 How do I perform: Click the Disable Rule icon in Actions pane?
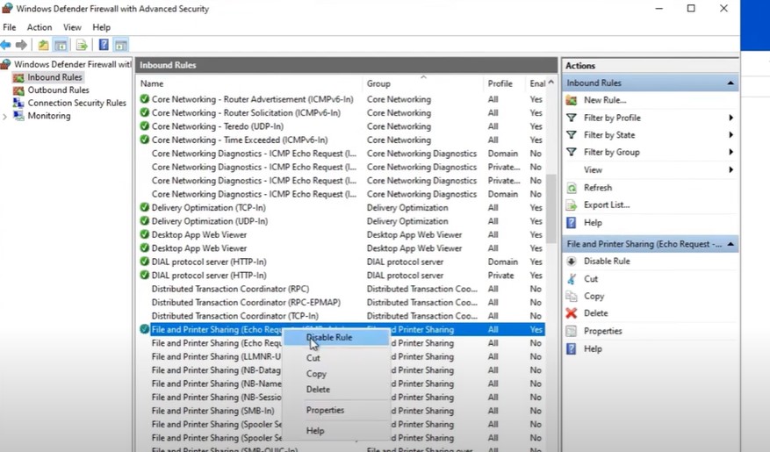(571, 261)
